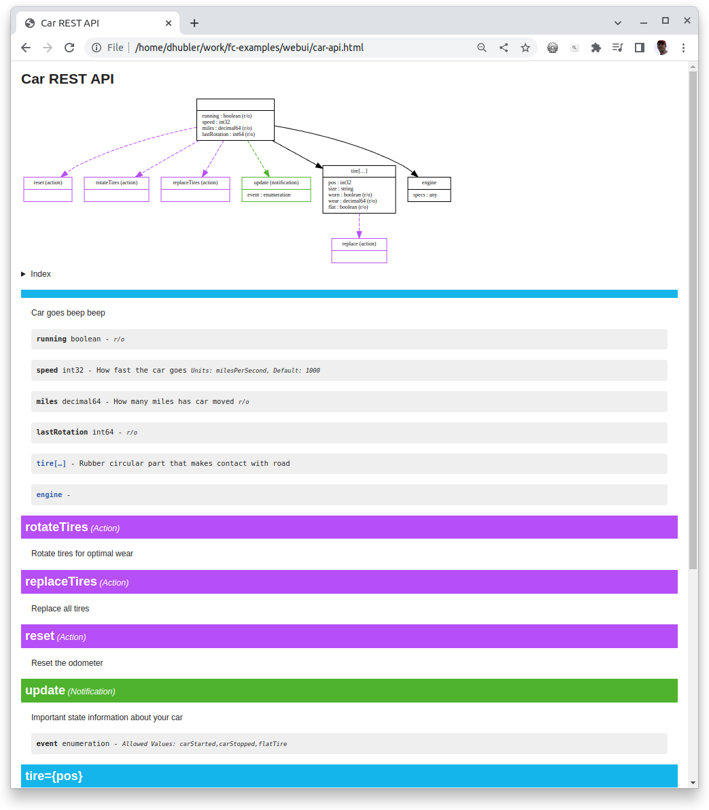This screenshot has width=709, height=810.
Task: Close the Car REST API tab
Action: click(169, 23)
